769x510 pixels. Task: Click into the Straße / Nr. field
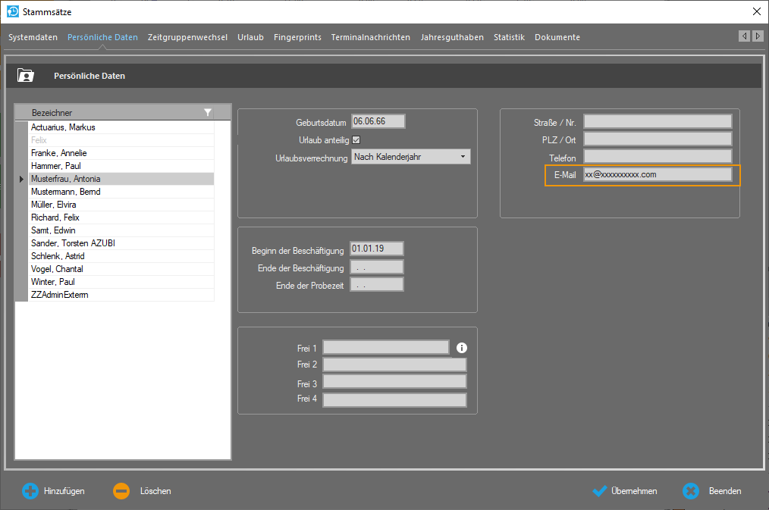click(657, 121)
